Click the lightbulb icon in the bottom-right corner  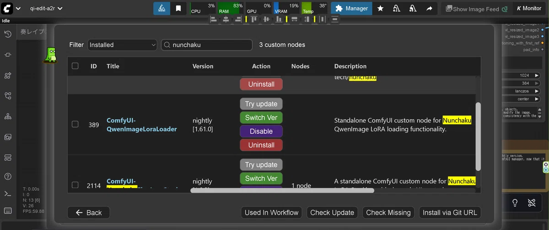coord(515,202)
